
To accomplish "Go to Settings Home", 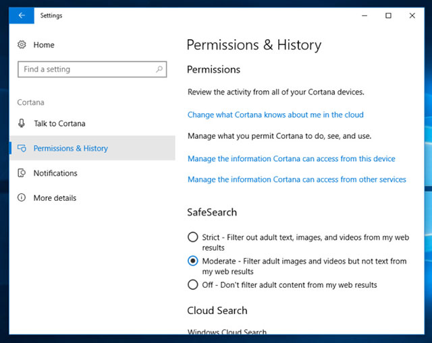I will coord(44,44).
